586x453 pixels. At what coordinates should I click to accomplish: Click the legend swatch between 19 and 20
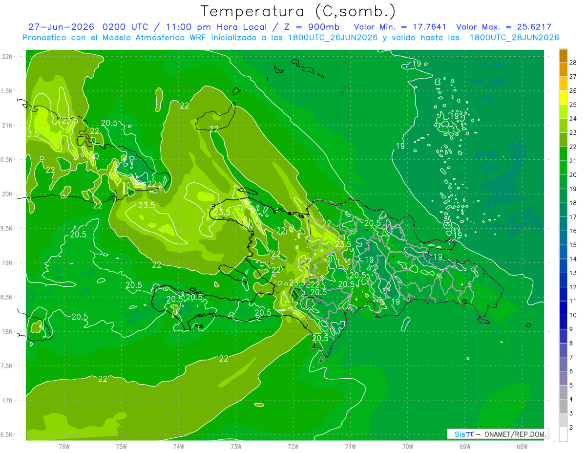pyautogui.click(x=563, y=182)
